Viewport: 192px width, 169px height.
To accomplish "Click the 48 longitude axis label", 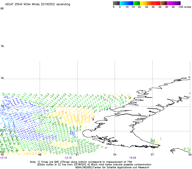I will tap(39, 154).
